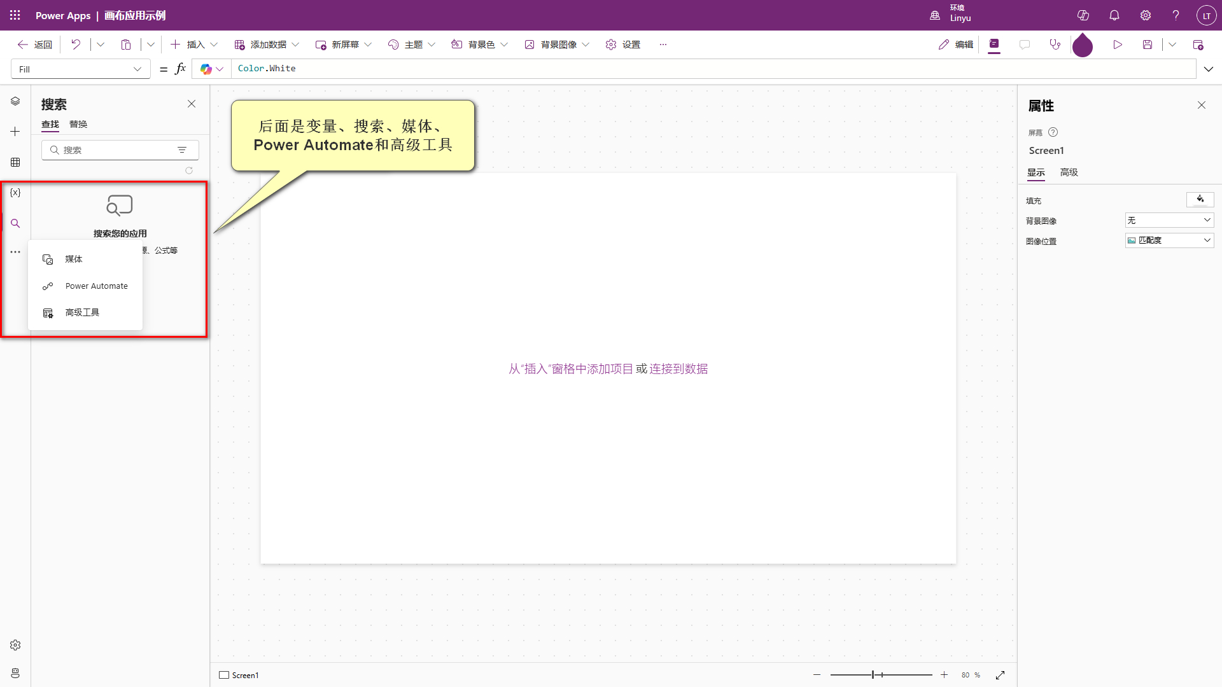Click the 连接到数据 link on canvas
Screen dimensions: 1222x687
tap(678, 369)
